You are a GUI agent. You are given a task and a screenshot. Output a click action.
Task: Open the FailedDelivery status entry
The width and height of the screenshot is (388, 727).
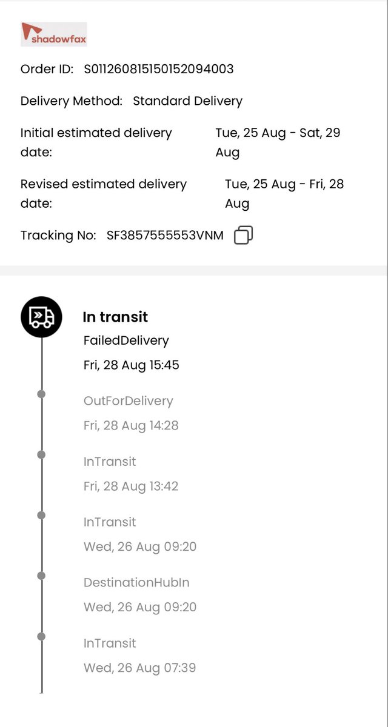[x=126, y=340]
